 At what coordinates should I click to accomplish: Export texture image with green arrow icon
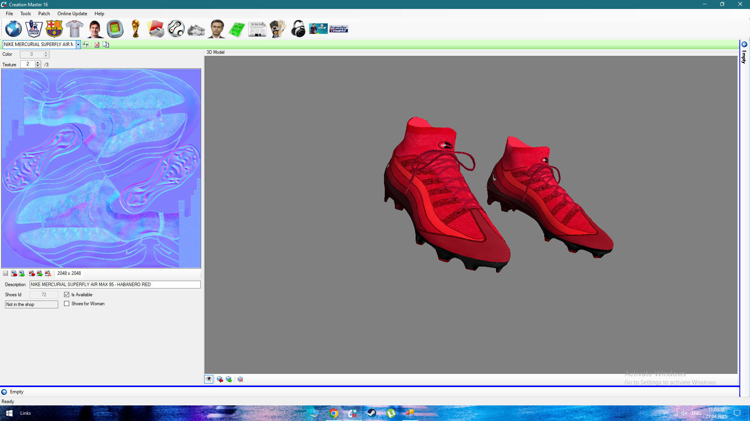(22, 273)
